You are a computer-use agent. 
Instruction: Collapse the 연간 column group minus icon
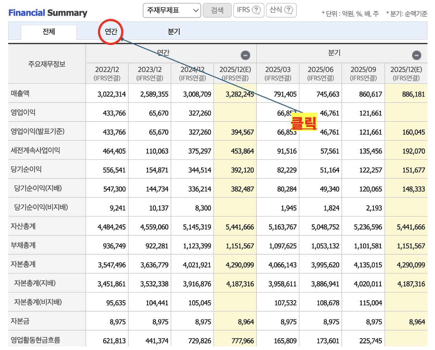point(245,55)
